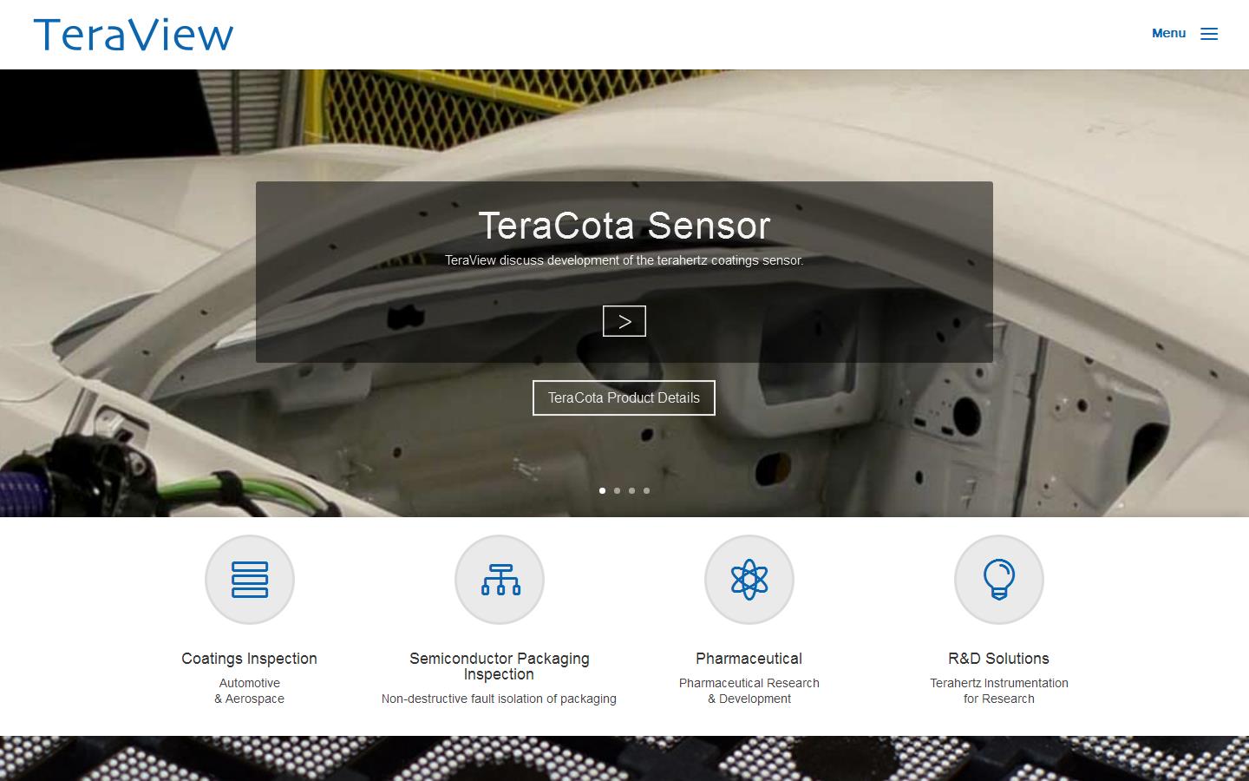Open Semiconductor Packaging Inspection heading link
This screenshot has width=1249, height=781.
(500, 666)
